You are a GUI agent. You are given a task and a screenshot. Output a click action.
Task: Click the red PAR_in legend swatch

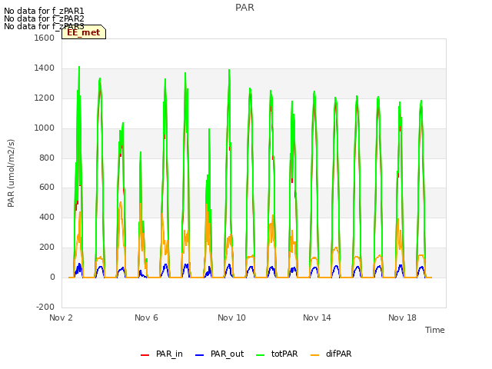(145, 355)
